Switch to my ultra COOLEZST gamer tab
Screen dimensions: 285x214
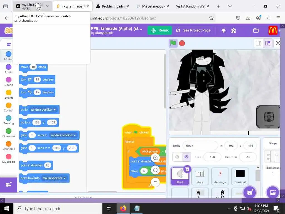[32, 6]
